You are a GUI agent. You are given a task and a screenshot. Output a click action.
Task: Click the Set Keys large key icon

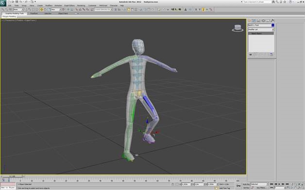tap(238, 186)
